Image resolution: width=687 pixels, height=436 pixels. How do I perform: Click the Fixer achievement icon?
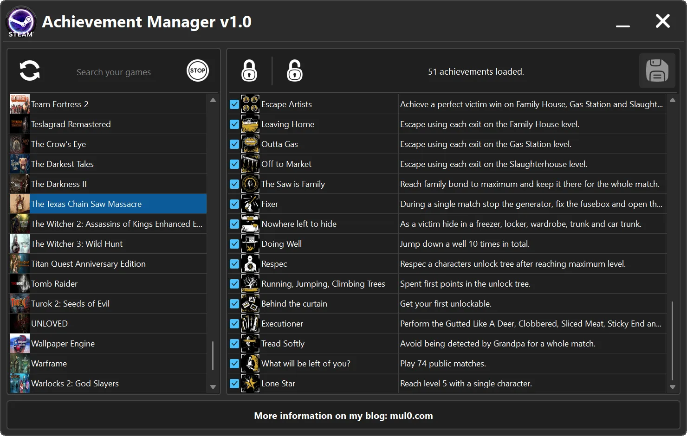pos(250,204)
